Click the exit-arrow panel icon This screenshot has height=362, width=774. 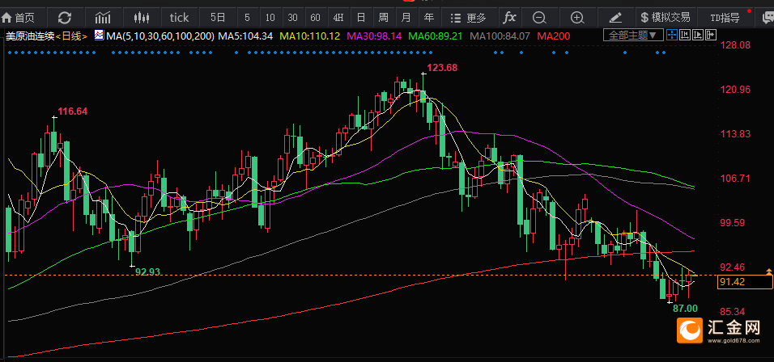711,35
